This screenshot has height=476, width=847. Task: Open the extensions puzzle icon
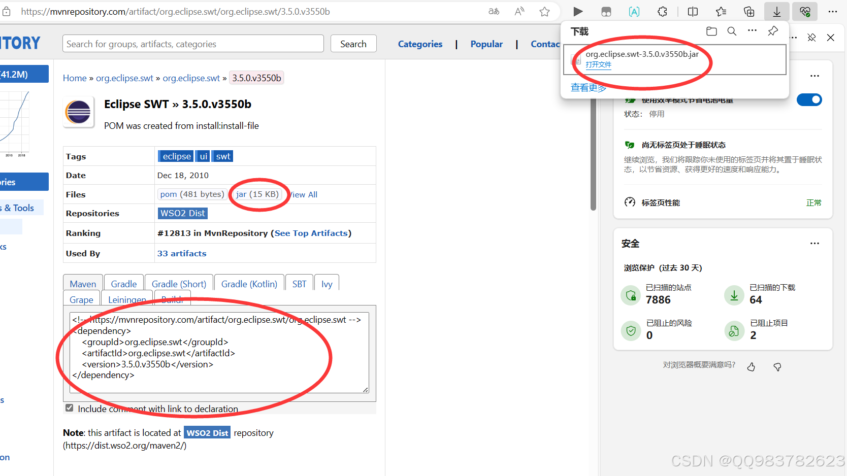(662, 11)
